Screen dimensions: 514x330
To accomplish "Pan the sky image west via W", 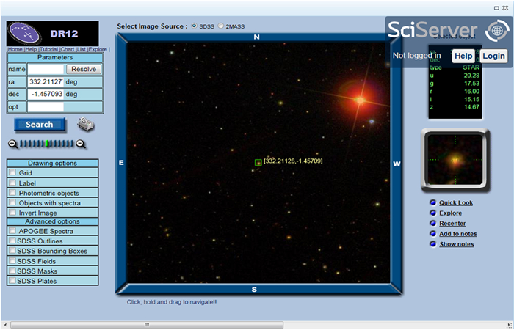I will pyautogui.click(x=397, y=164).
